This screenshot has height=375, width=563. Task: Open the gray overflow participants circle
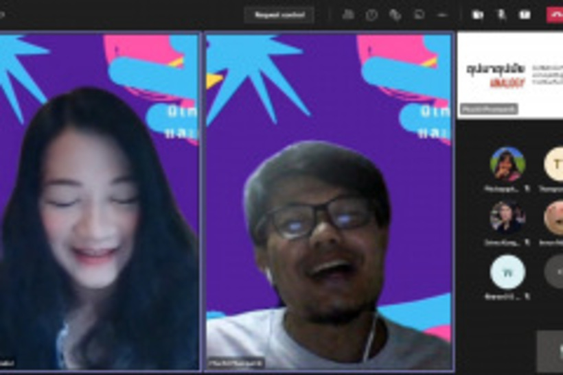pos(555,272)
